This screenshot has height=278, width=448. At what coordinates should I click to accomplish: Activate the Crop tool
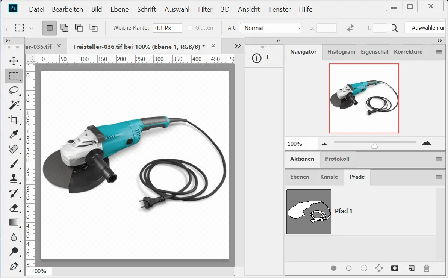pyautogui.click(x=14, y=120)
